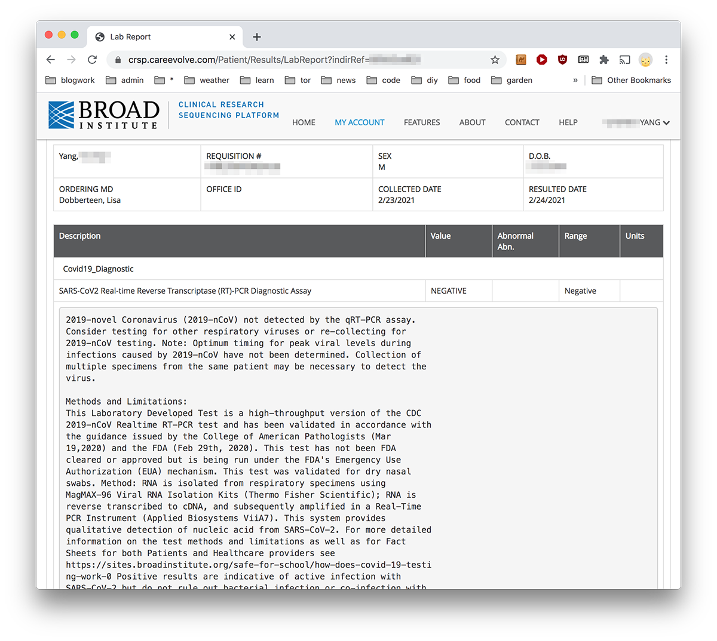The image size is (717, 641).
Task: Click the Cast icon in toolbar
Action: pos(624,60)
